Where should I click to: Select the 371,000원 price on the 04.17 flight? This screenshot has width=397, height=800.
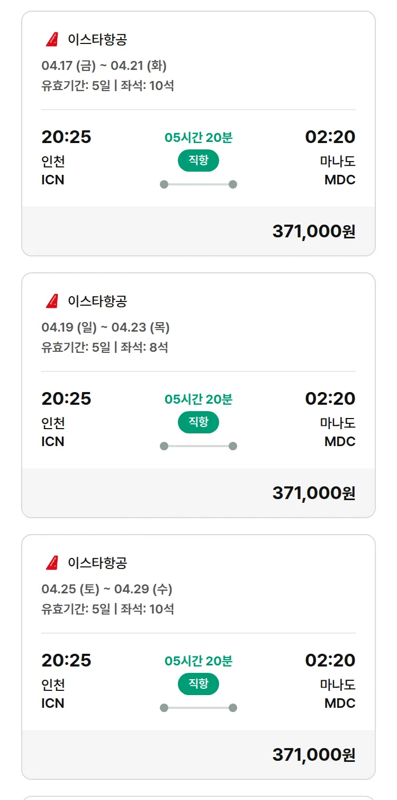tap(313, 232)
